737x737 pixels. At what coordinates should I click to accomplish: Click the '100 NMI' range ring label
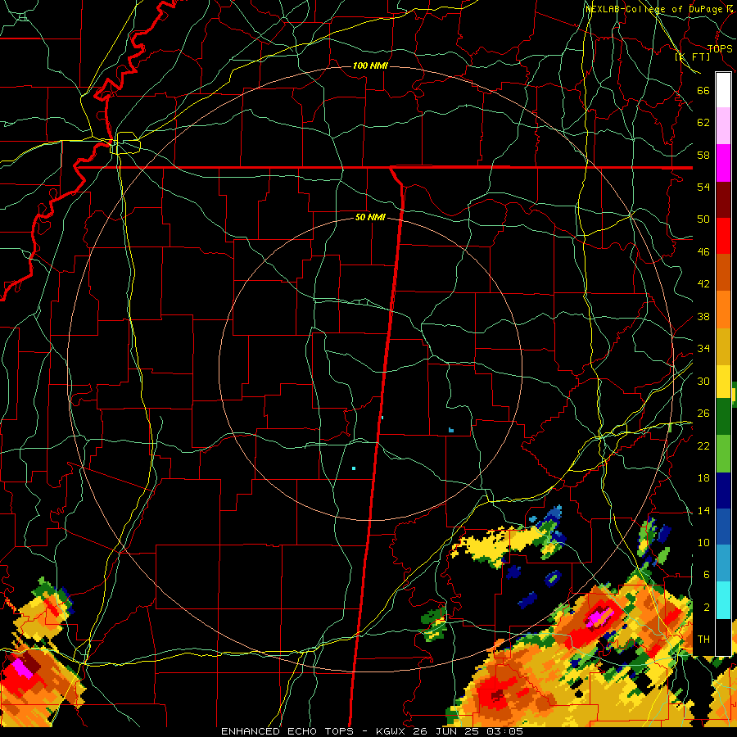pos(370,66)
